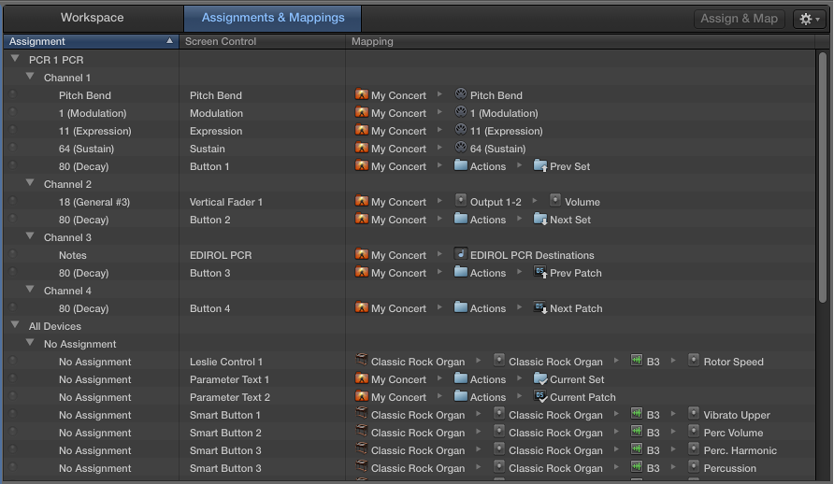Collapse the All Devices group
This screenshot has height=484, width=834.
point(15,324)
